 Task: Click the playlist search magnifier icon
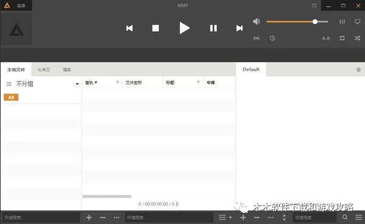tap(345, 217)
